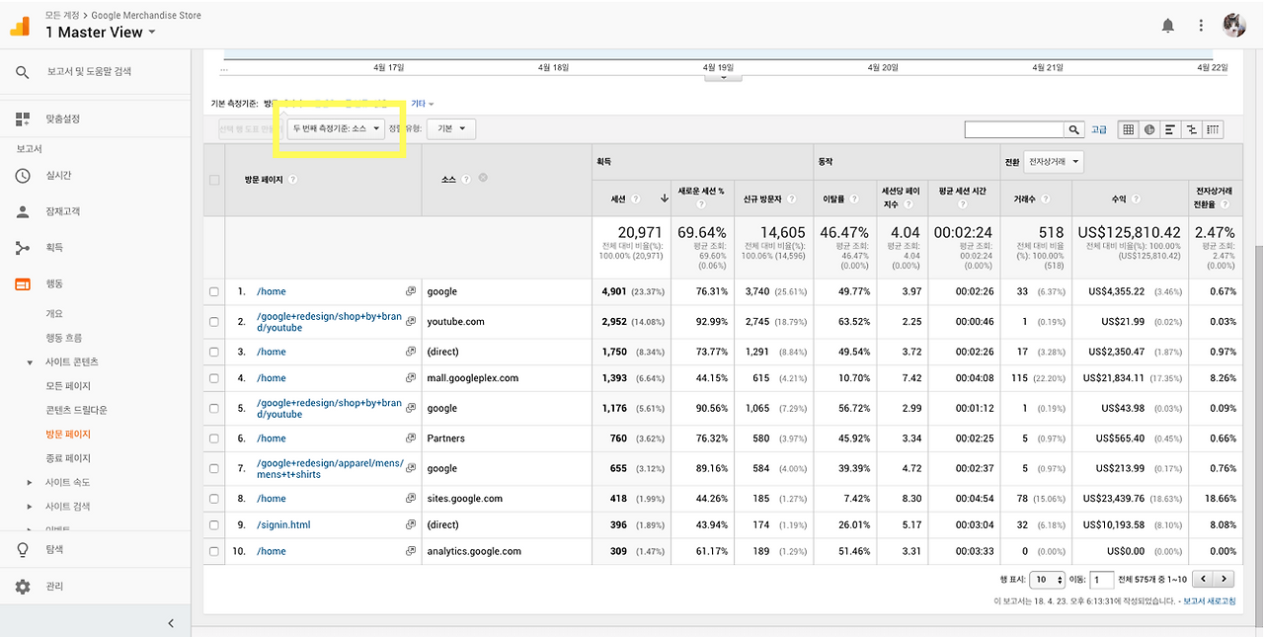The height and width of the screenshot is (637, 1264).
Task: Open help icon for 수익 column
Action: (1136, 199)
